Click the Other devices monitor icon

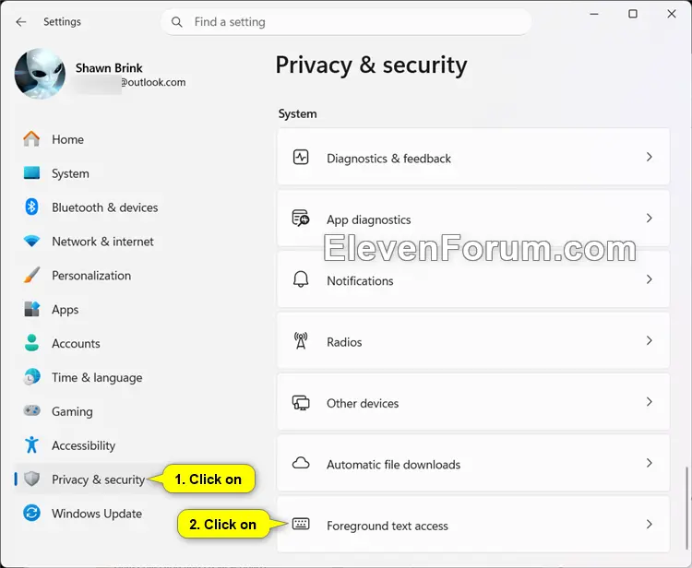301,402
